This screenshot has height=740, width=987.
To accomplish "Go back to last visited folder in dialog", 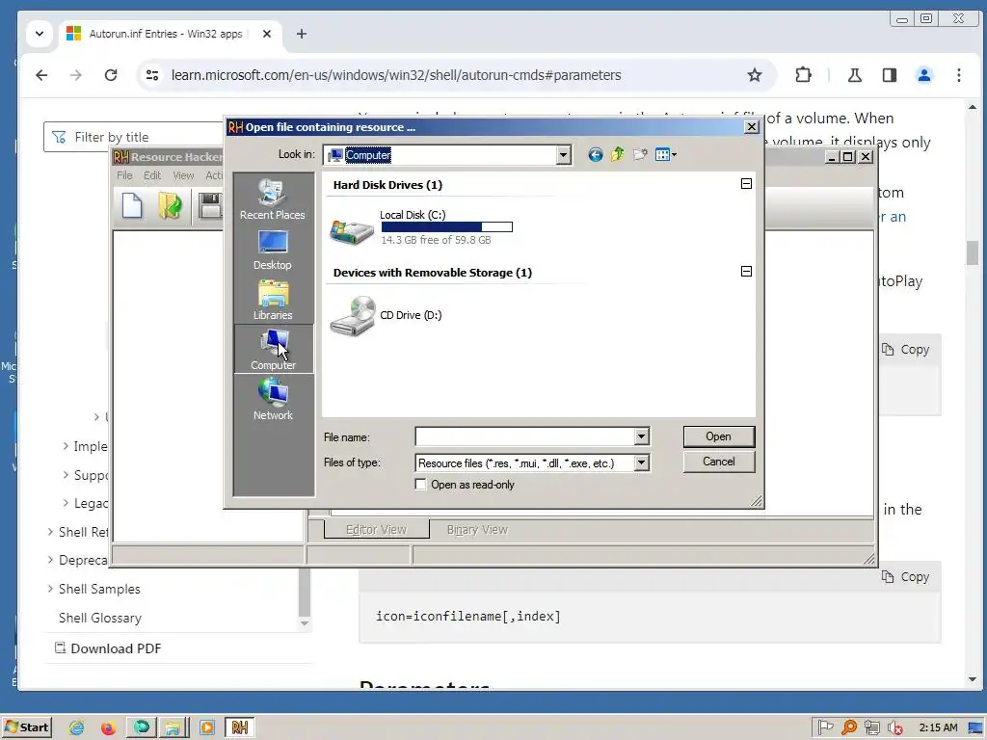I will coord(595,155).
